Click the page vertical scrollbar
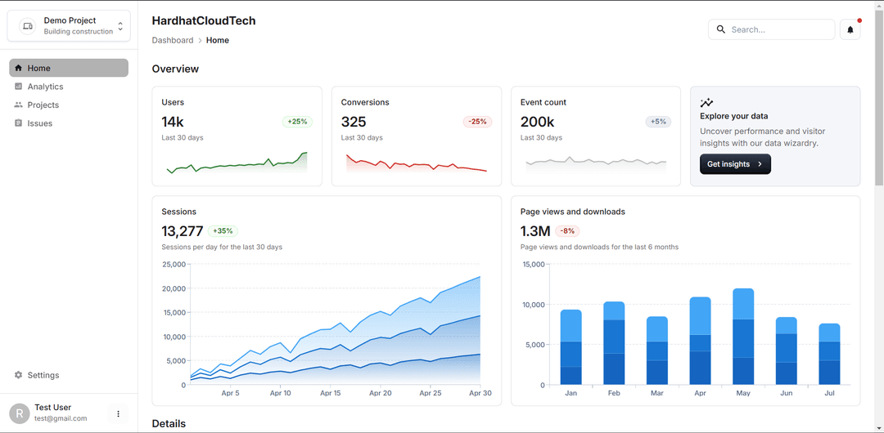The width and height of the screenshot is (884, 433). 878,98
